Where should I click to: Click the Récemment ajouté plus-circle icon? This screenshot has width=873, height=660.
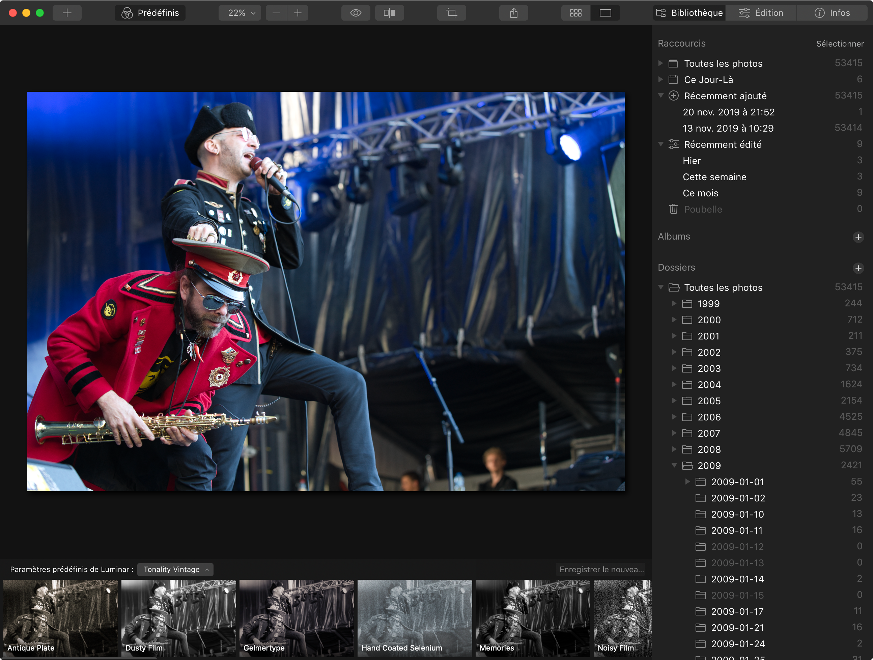[673, 95]
